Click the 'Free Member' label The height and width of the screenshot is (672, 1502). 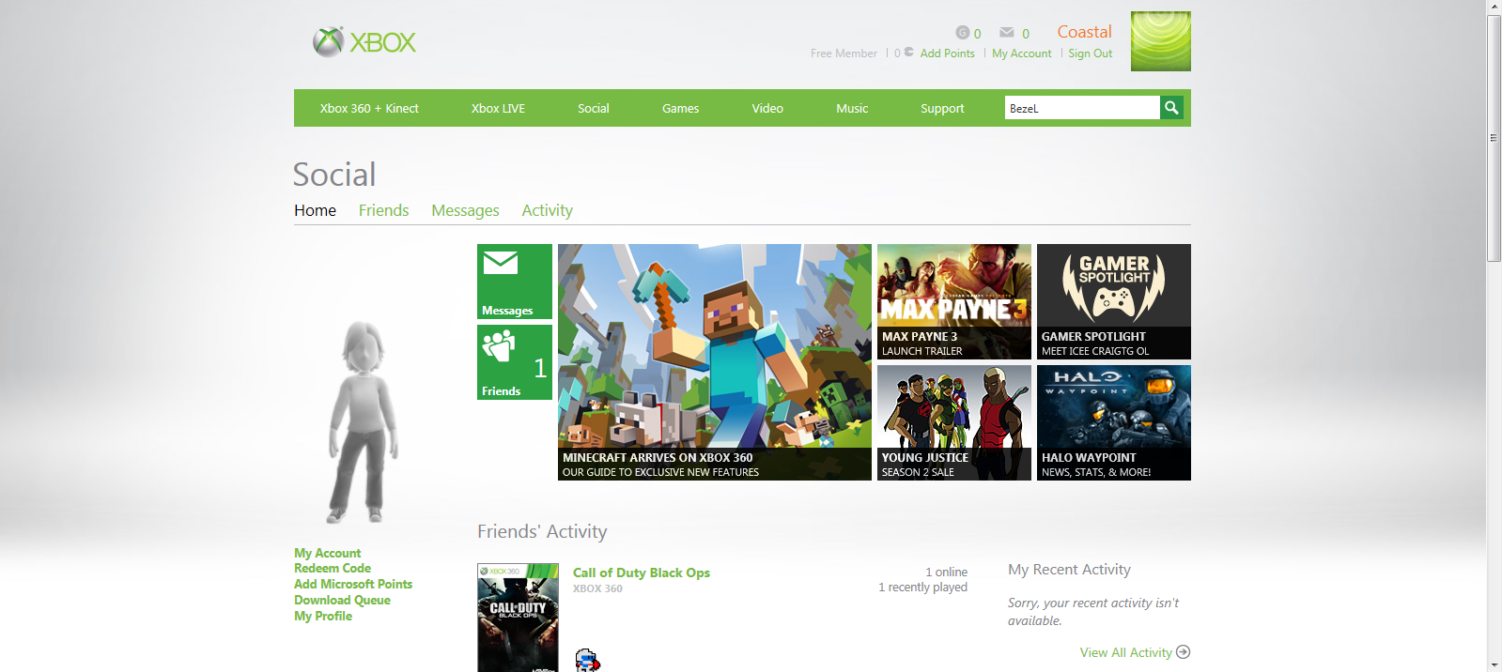tap(844, 53)
